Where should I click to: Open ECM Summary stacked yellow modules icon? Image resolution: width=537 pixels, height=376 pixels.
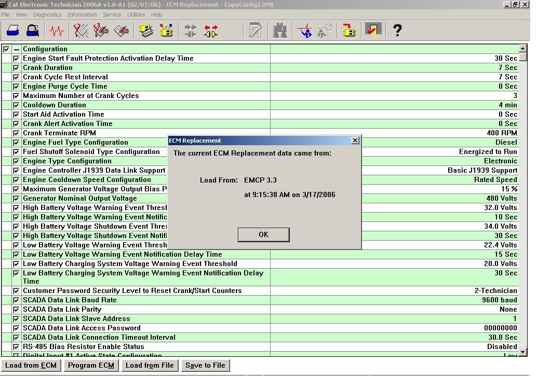[146, 31]
